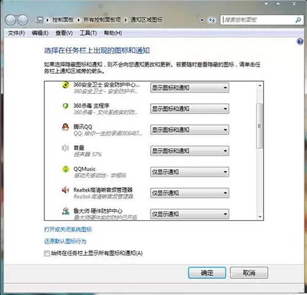Select the Realtek高清晰音频管理器 label
The height and width of the screenshot is (295, 307).
[103, 190]
